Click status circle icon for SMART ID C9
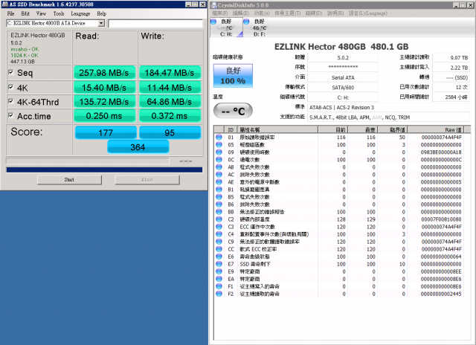476x345 pixels. pos(219,242)
